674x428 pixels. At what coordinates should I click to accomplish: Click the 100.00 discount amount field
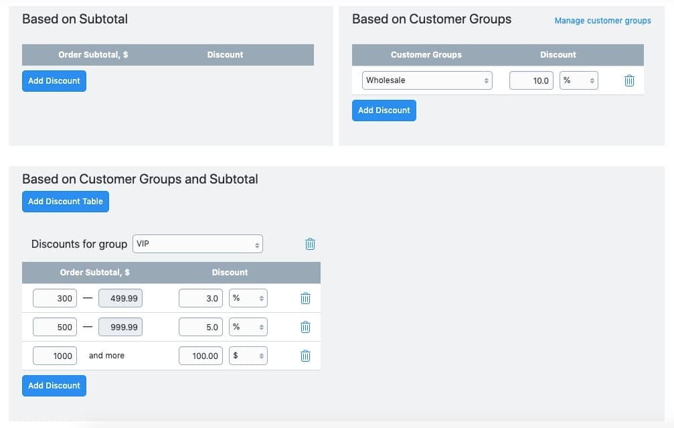[201, 356]
